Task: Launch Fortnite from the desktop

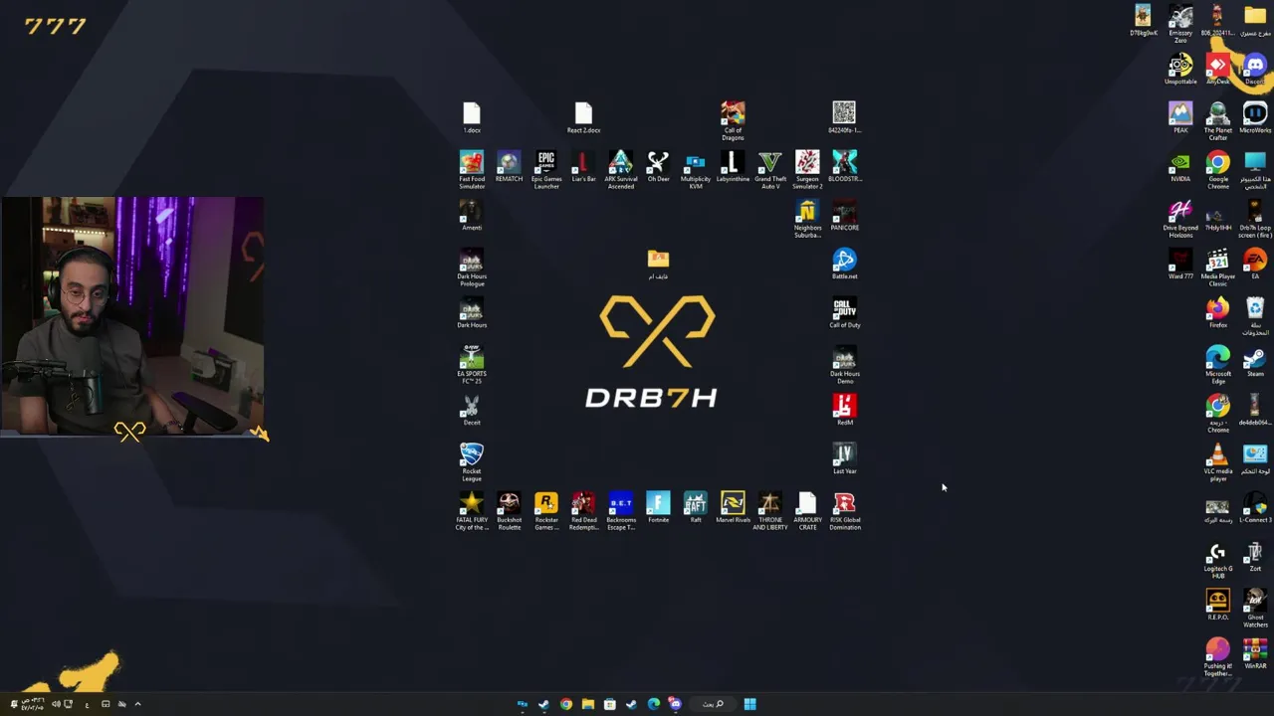Action: 658,507
